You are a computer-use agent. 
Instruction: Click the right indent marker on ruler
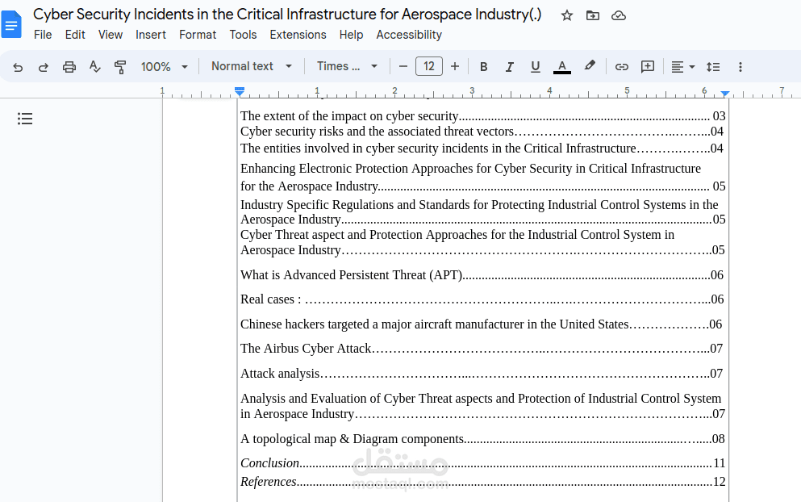click(x=725, y=94)
